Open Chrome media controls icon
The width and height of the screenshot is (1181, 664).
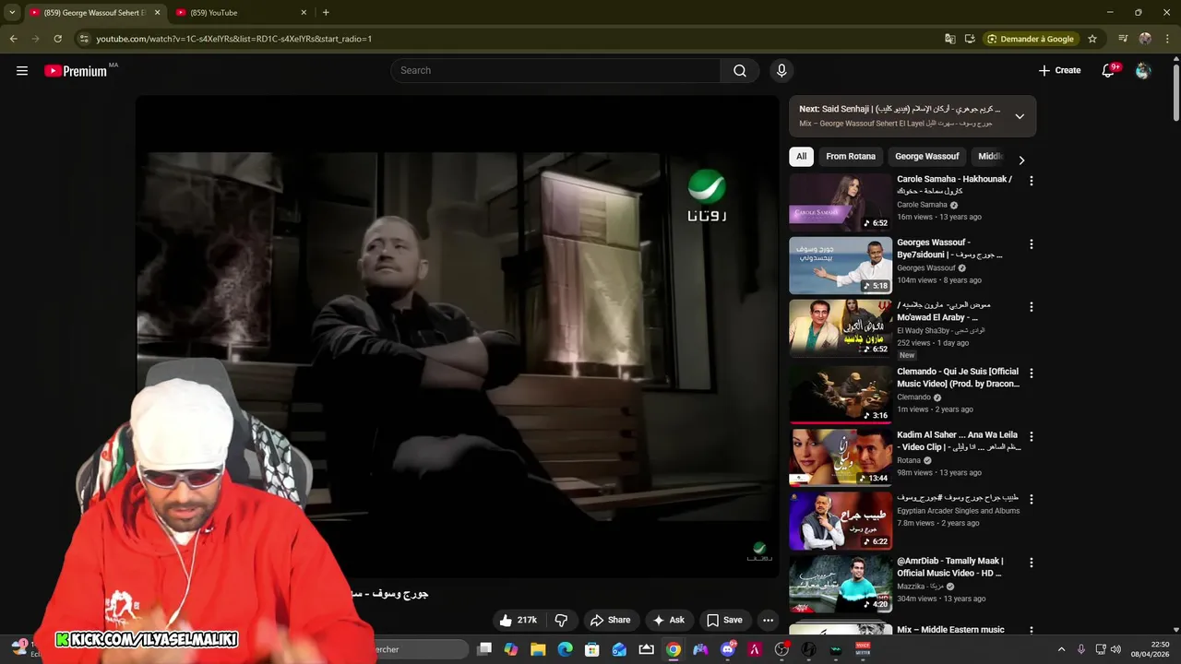point(1123,39)
